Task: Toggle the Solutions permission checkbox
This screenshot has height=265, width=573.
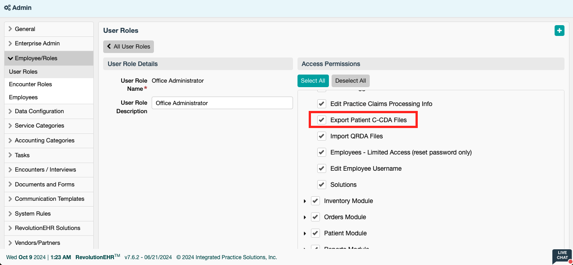Action: [x=322, y=185]
